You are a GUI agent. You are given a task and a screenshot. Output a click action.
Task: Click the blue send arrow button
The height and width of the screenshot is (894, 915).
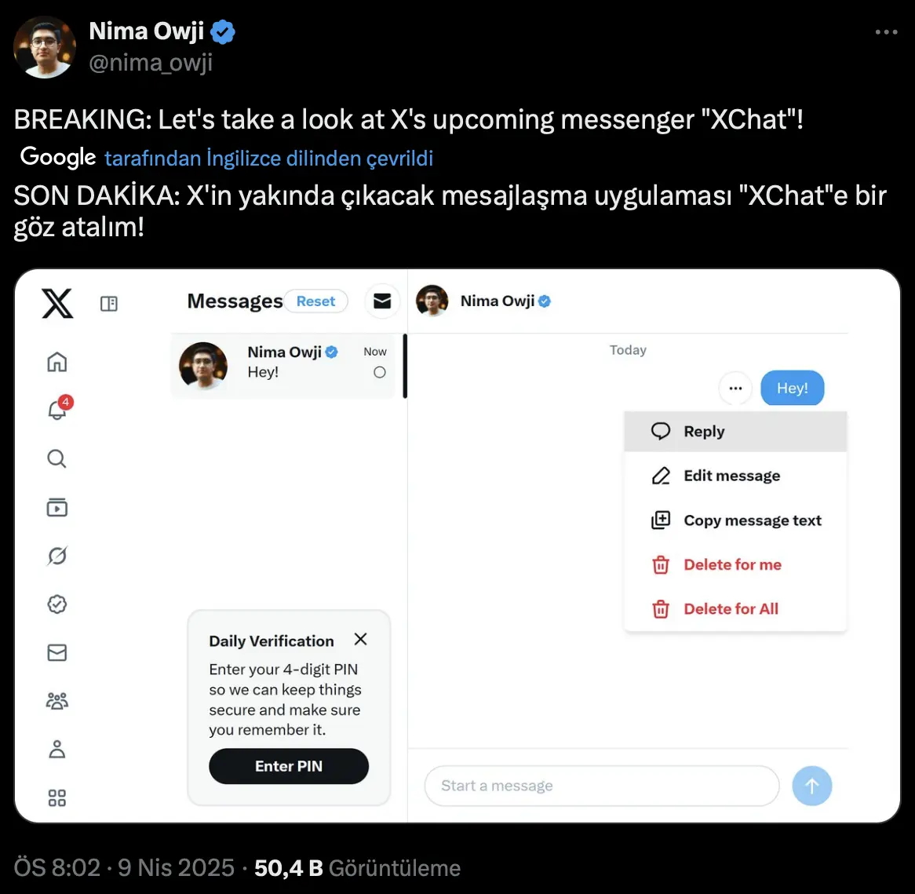pos(811,786)
